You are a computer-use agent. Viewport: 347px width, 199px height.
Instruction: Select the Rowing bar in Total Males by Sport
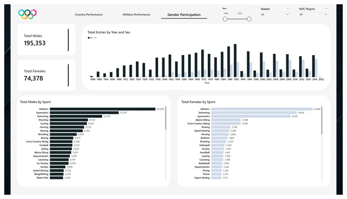coord(66,131)
